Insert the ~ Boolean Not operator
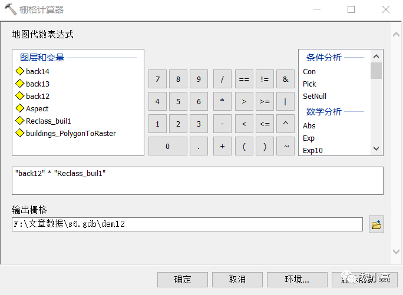Viewport: 403px width, 295px height. click(x=285, y=146)
